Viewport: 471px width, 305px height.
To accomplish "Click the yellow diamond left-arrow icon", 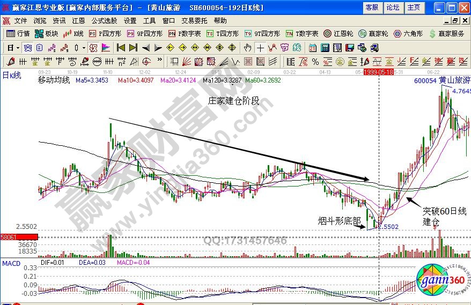I will (x=170, y=48).
